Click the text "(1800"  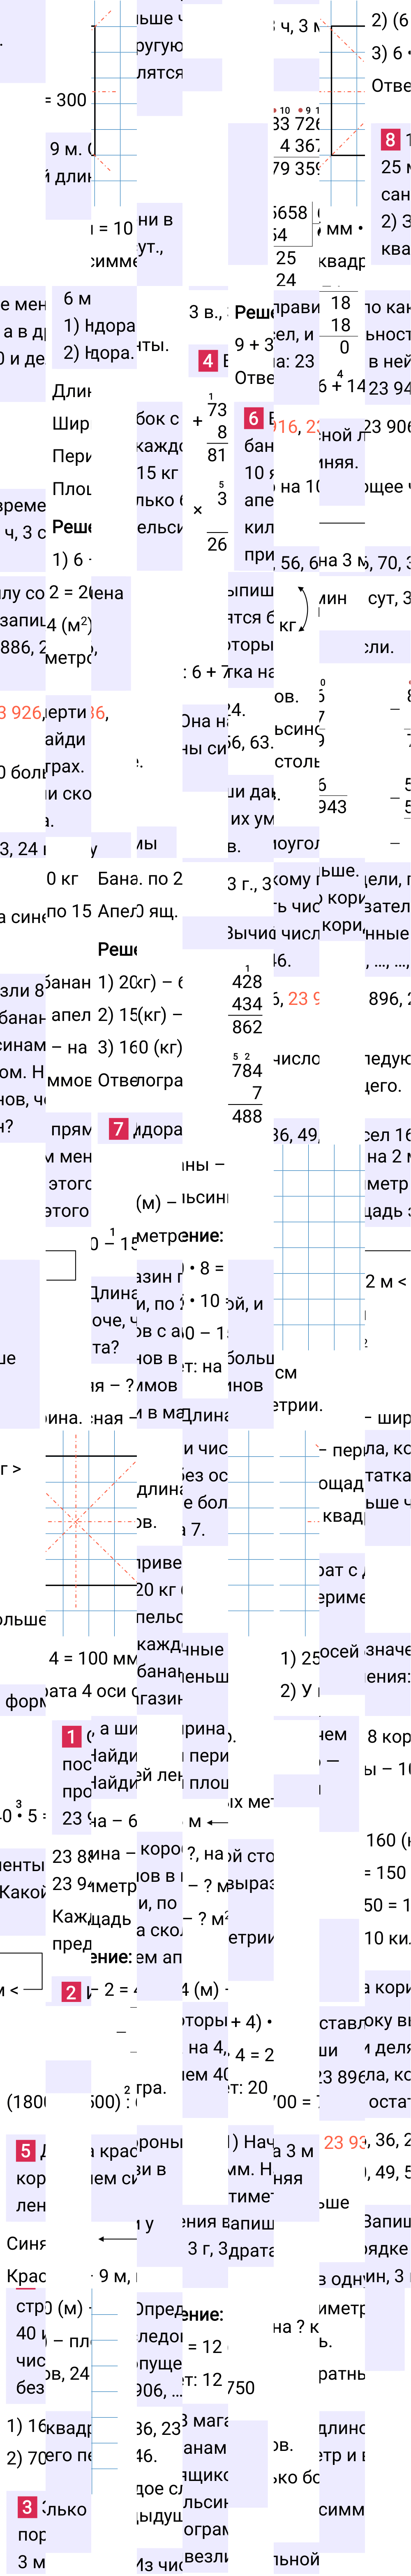[26, 2101]
